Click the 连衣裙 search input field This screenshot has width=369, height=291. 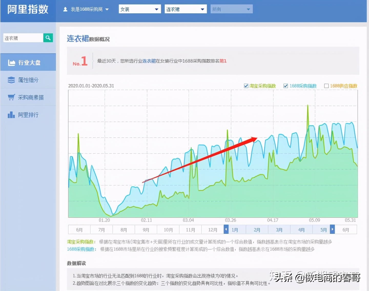[x=23, y=38]
